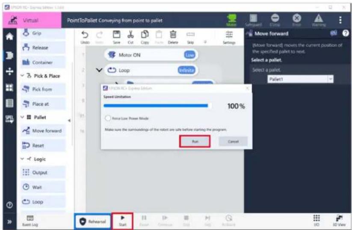Close the Speed Limitation dialog with X

tap(247, 88)
